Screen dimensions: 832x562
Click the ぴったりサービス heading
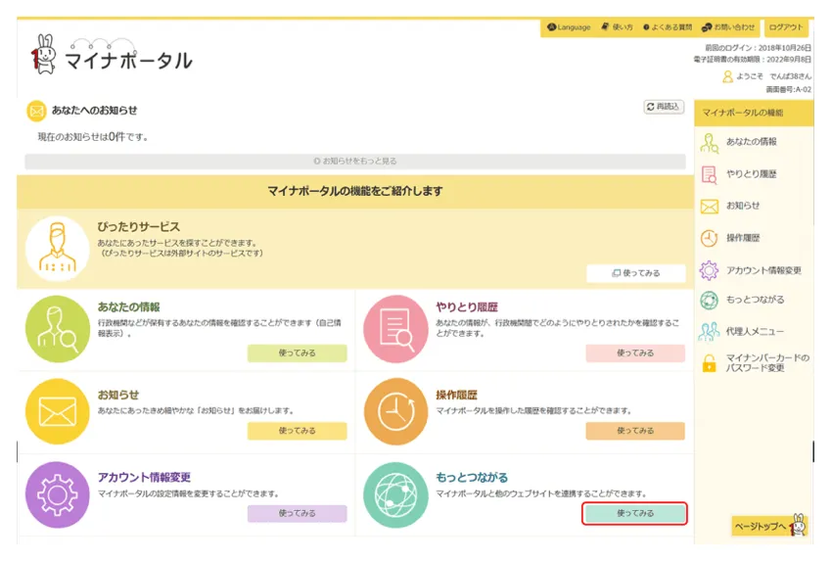pyautogui.click(x=138, y=226)
